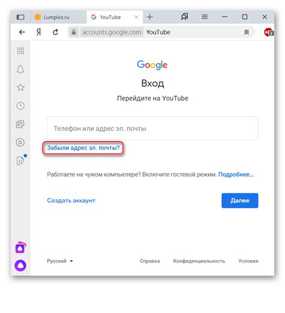Open favorites star in sidebar
This screenshot has width=285, height=313.
[20, 87]
